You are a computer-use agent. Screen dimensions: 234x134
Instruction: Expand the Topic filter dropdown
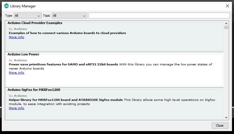coord(69,16)
